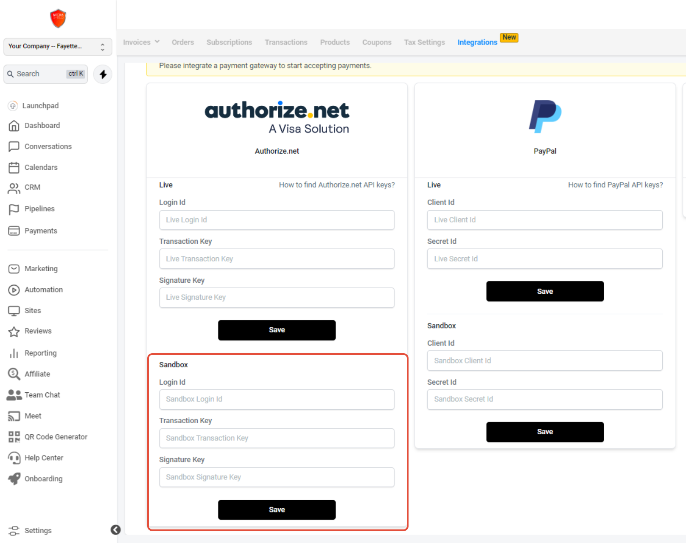Image resolution: width=686 pixels, height=543 pixels.
Task: Open 'How to find Authorize.net API keys?' link
Action: pos(337,185)
